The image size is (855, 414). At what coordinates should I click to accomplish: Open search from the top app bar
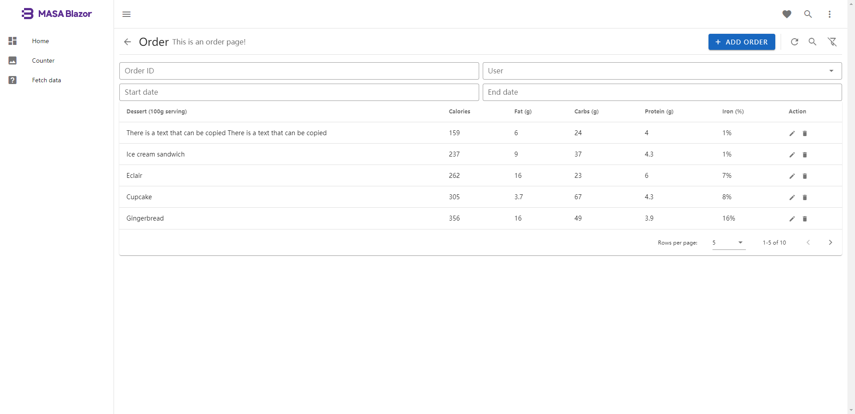(808, 14)
